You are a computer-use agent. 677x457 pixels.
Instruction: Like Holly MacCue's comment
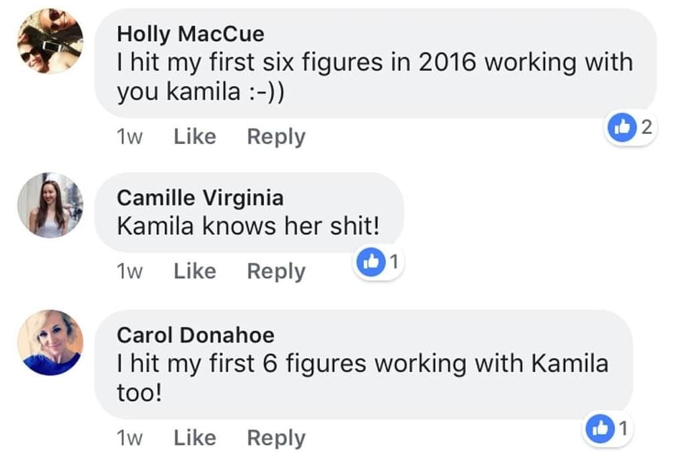(x=195, y=137)
